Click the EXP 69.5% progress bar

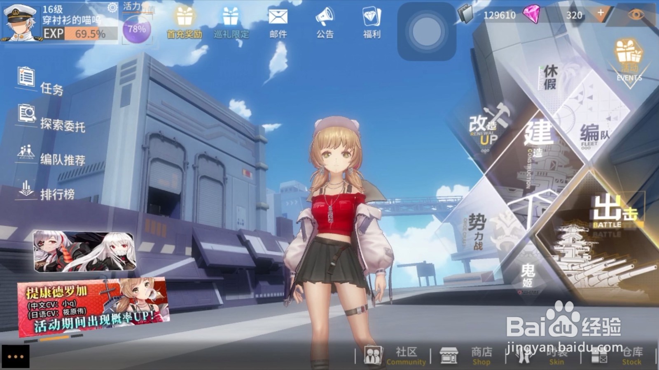coord(80,34)
